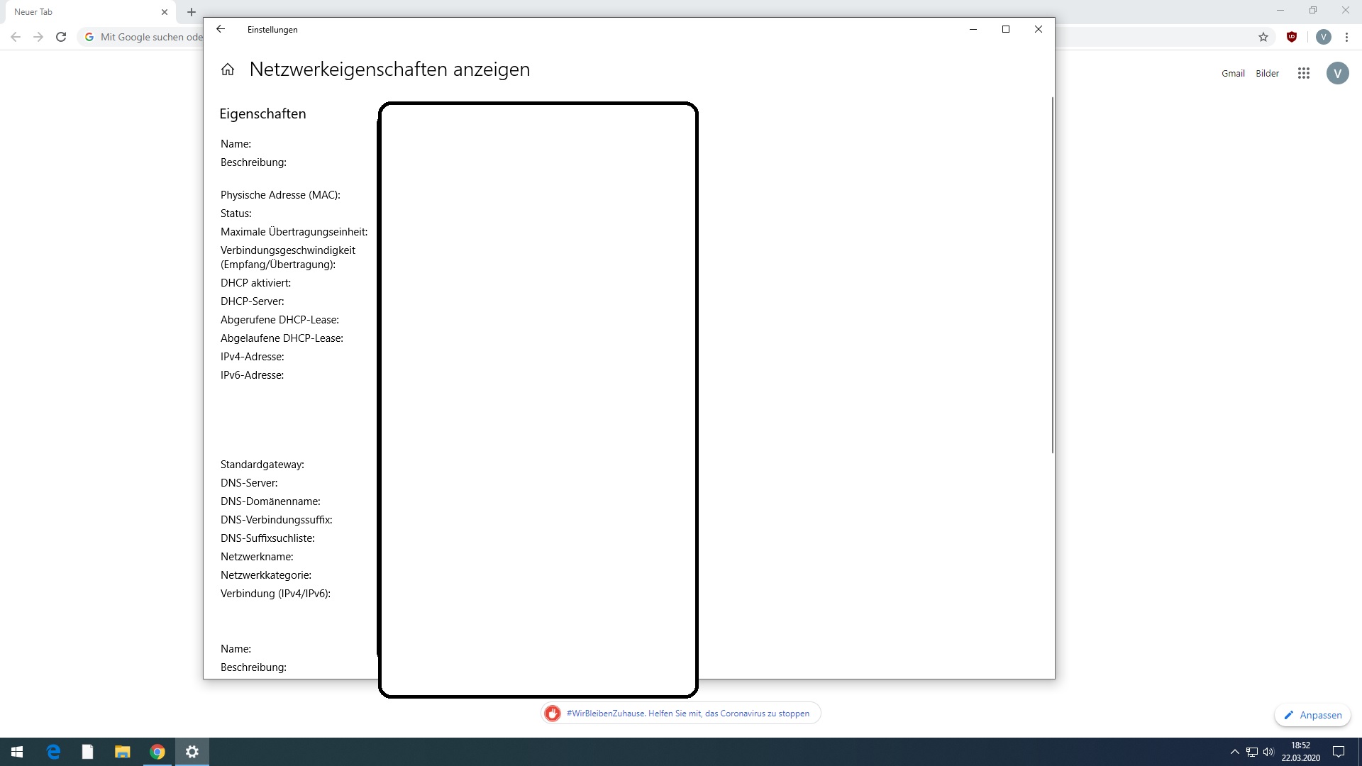This screenshot has width=1362, height=766.
Task: Open the Bilder link
Action: (1267, 73)
